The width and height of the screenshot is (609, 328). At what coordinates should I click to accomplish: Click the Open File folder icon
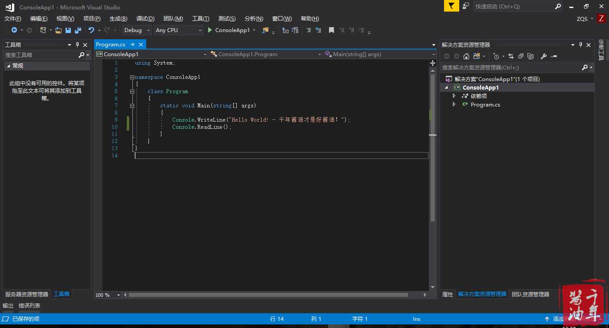point(58,30)
